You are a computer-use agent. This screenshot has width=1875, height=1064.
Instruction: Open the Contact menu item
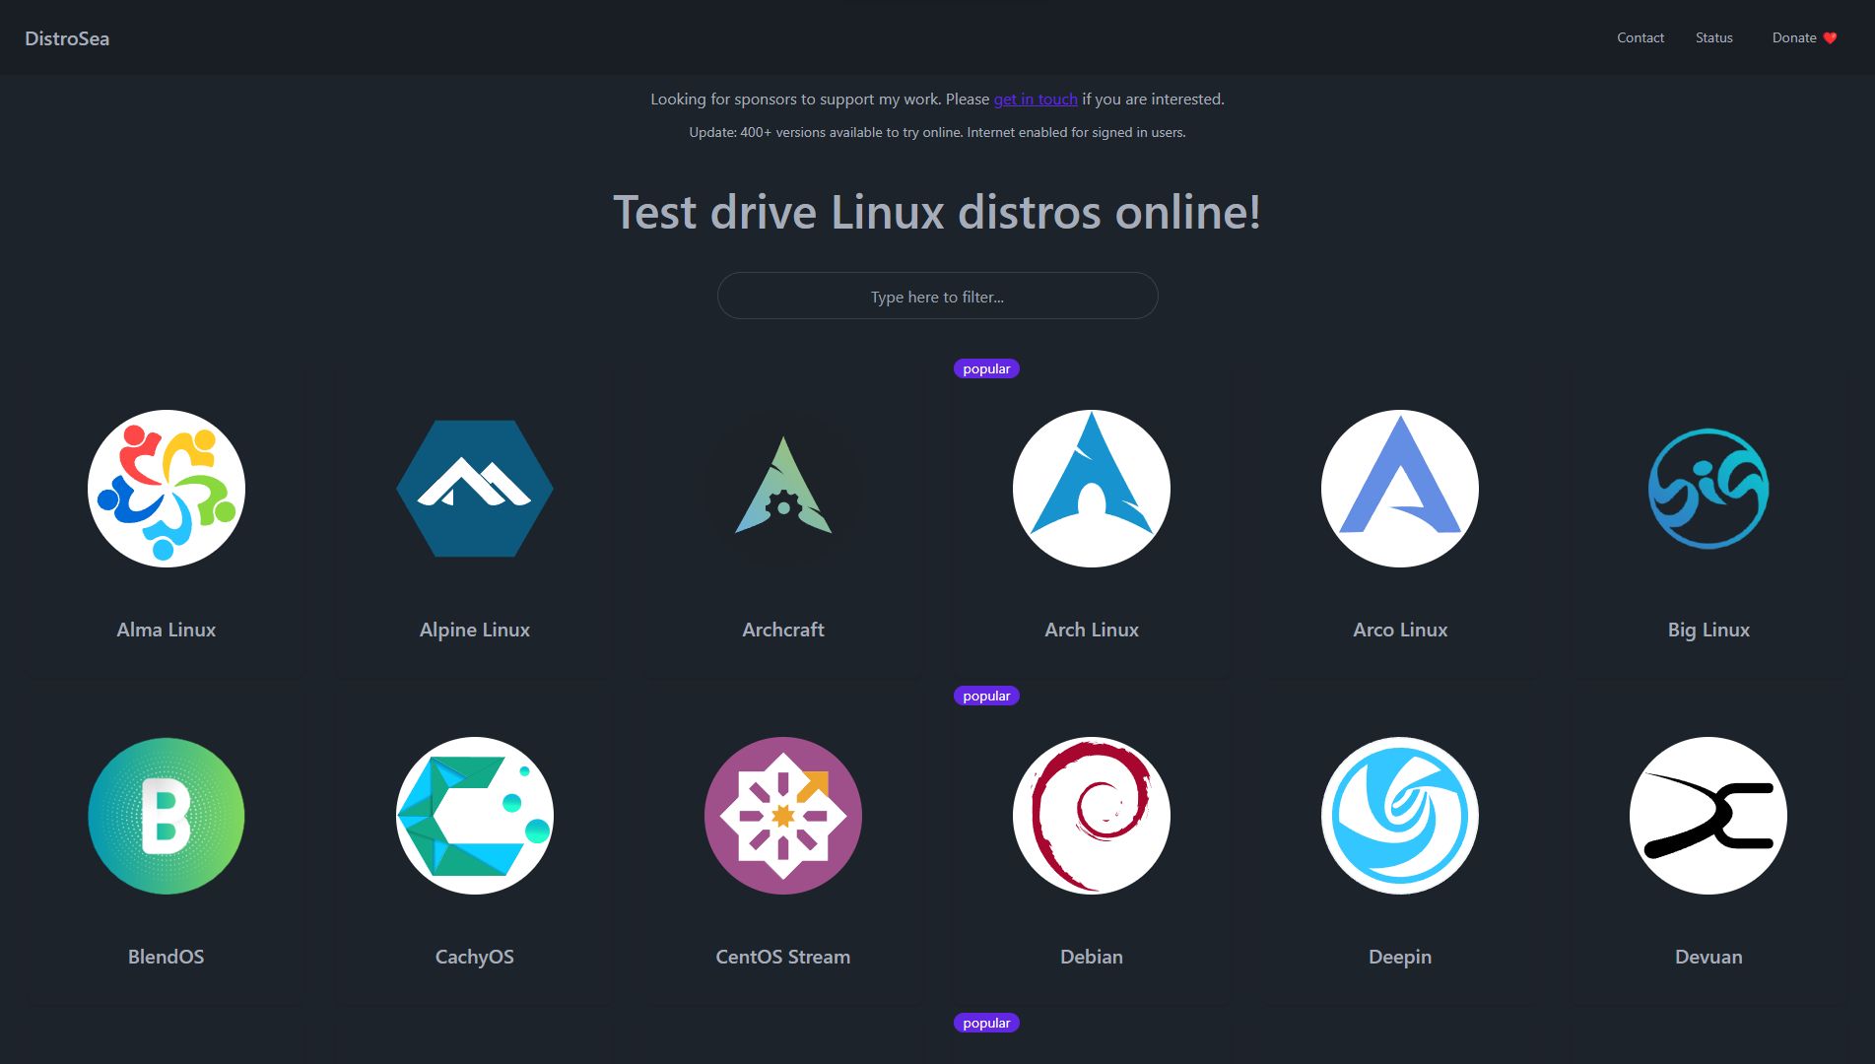point(1640,37)
